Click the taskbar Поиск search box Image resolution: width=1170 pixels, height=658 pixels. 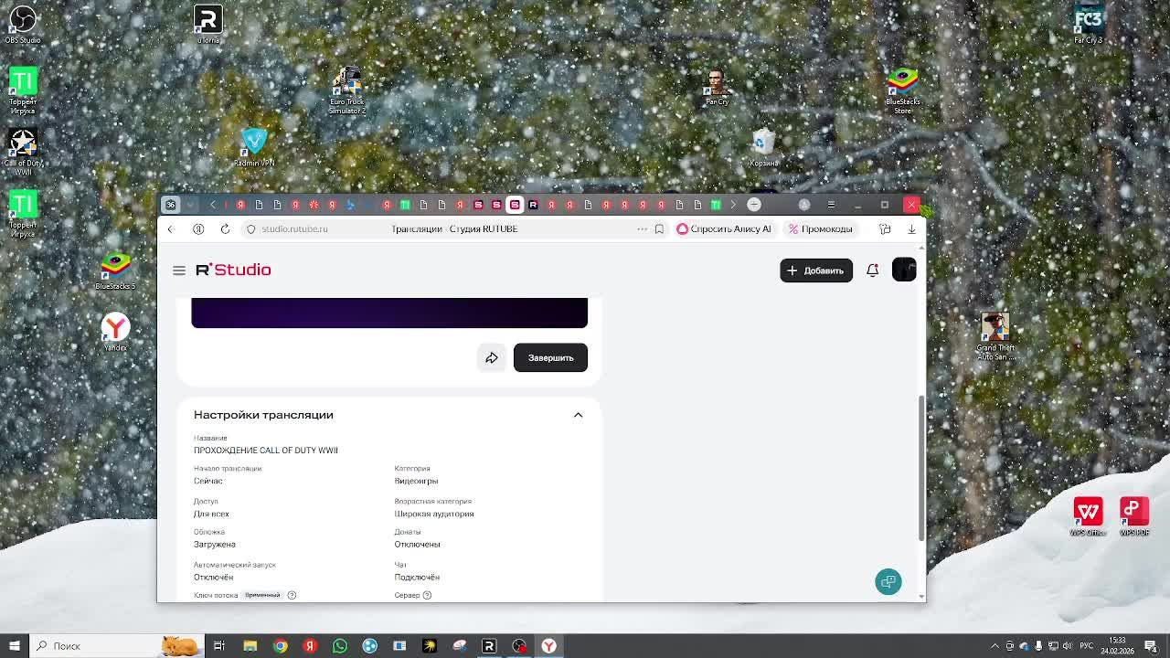point(115,646)
